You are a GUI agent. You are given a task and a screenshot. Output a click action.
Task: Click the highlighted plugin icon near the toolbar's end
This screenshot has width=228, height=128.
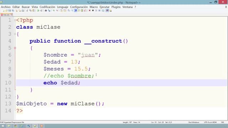(x=107, y=11)
